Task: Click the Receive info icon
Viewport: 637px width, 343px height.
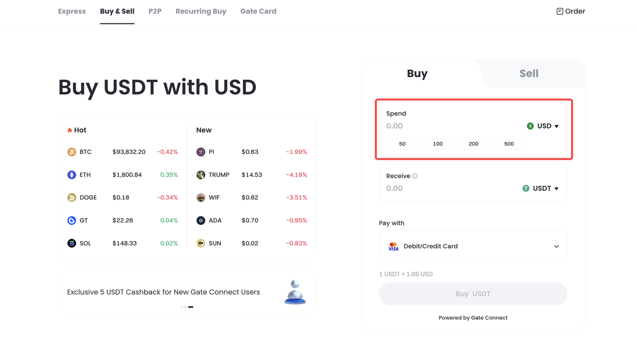Action: pos(415,176)
